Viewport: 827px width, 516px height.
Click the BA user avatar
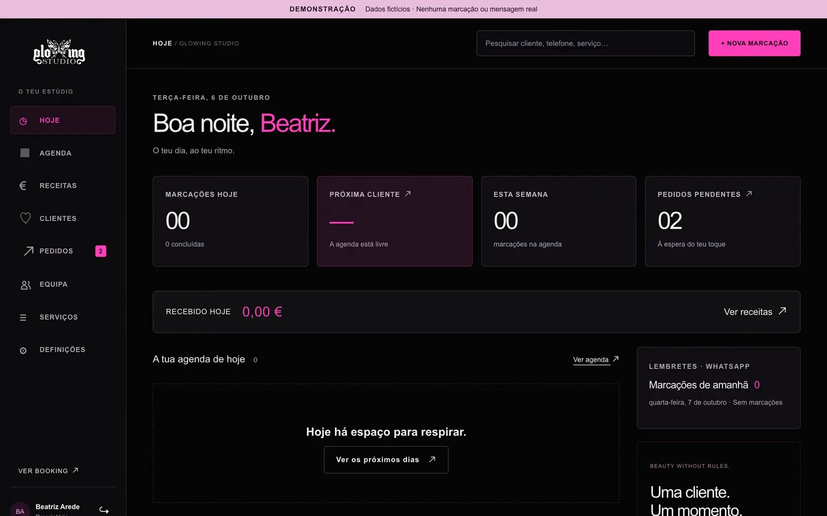(x=20, y=510)
